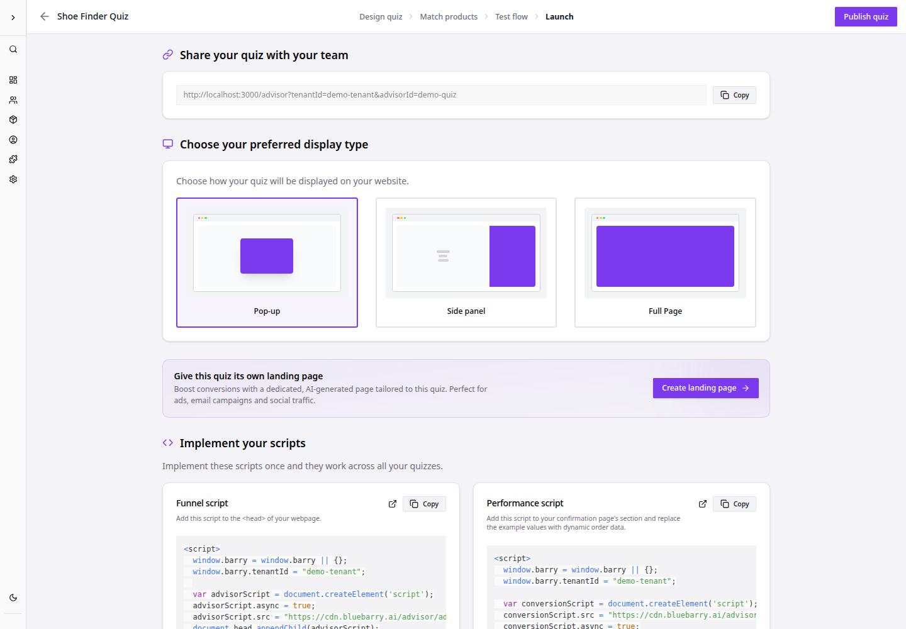The image size is (906, 629).
Task: Click the Give this quiz its own landing page text
Action: (x=249, y=376)
